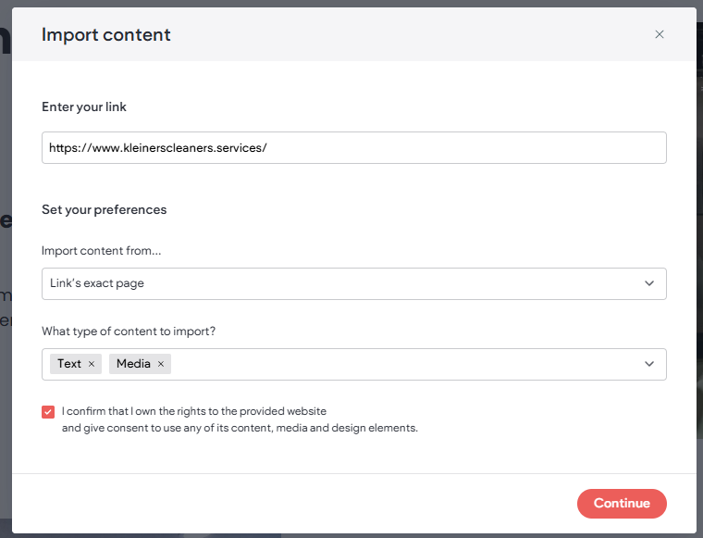The height and width of the screenshot is (538, 703).
Task: Click the consent confirmation text label
Action: coord(194,411)
